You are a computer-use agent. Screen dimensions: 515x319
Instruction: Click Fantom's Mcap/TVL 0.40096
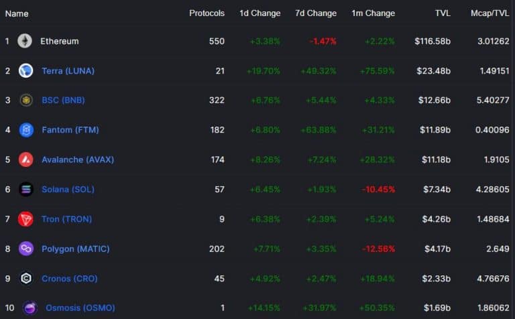click(492, 130)
